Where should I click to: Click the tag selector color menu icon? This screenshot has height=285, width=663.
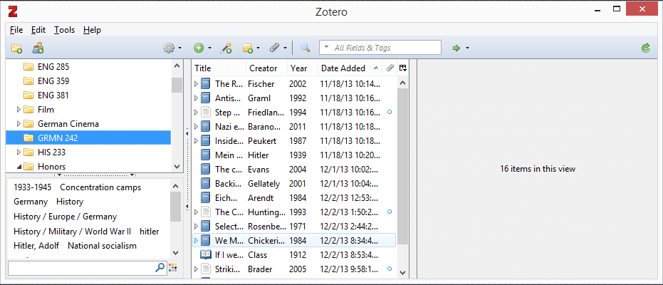pyautogui.click(x=172, y=268)
